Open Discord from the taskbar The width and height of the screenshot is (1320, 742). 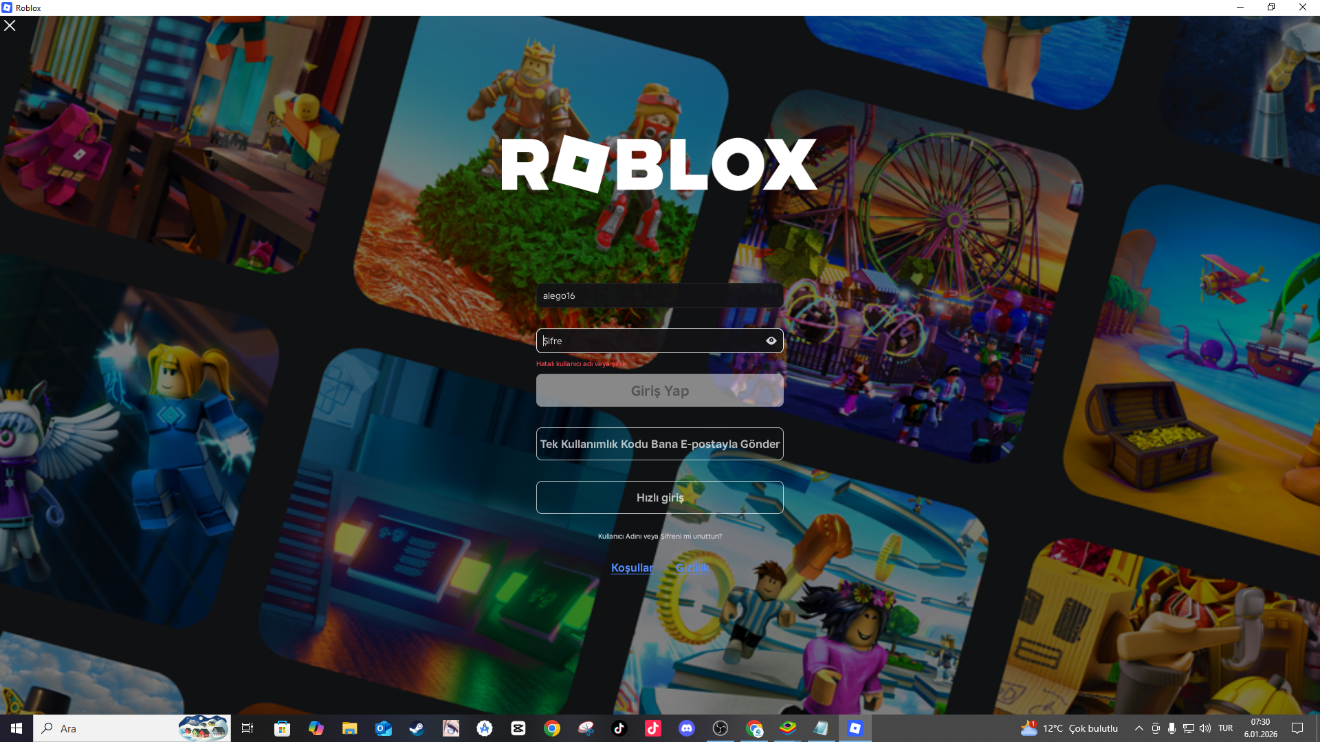coord(687,728)
